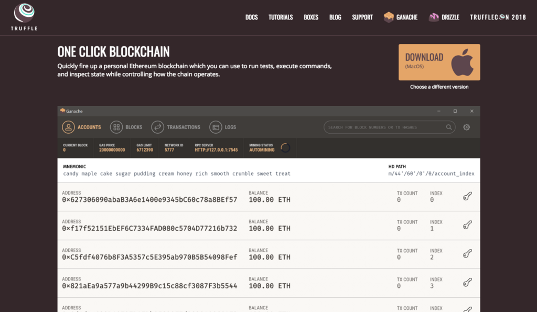
Task: Open TruffleCon 2018 link
Action: 498,17
